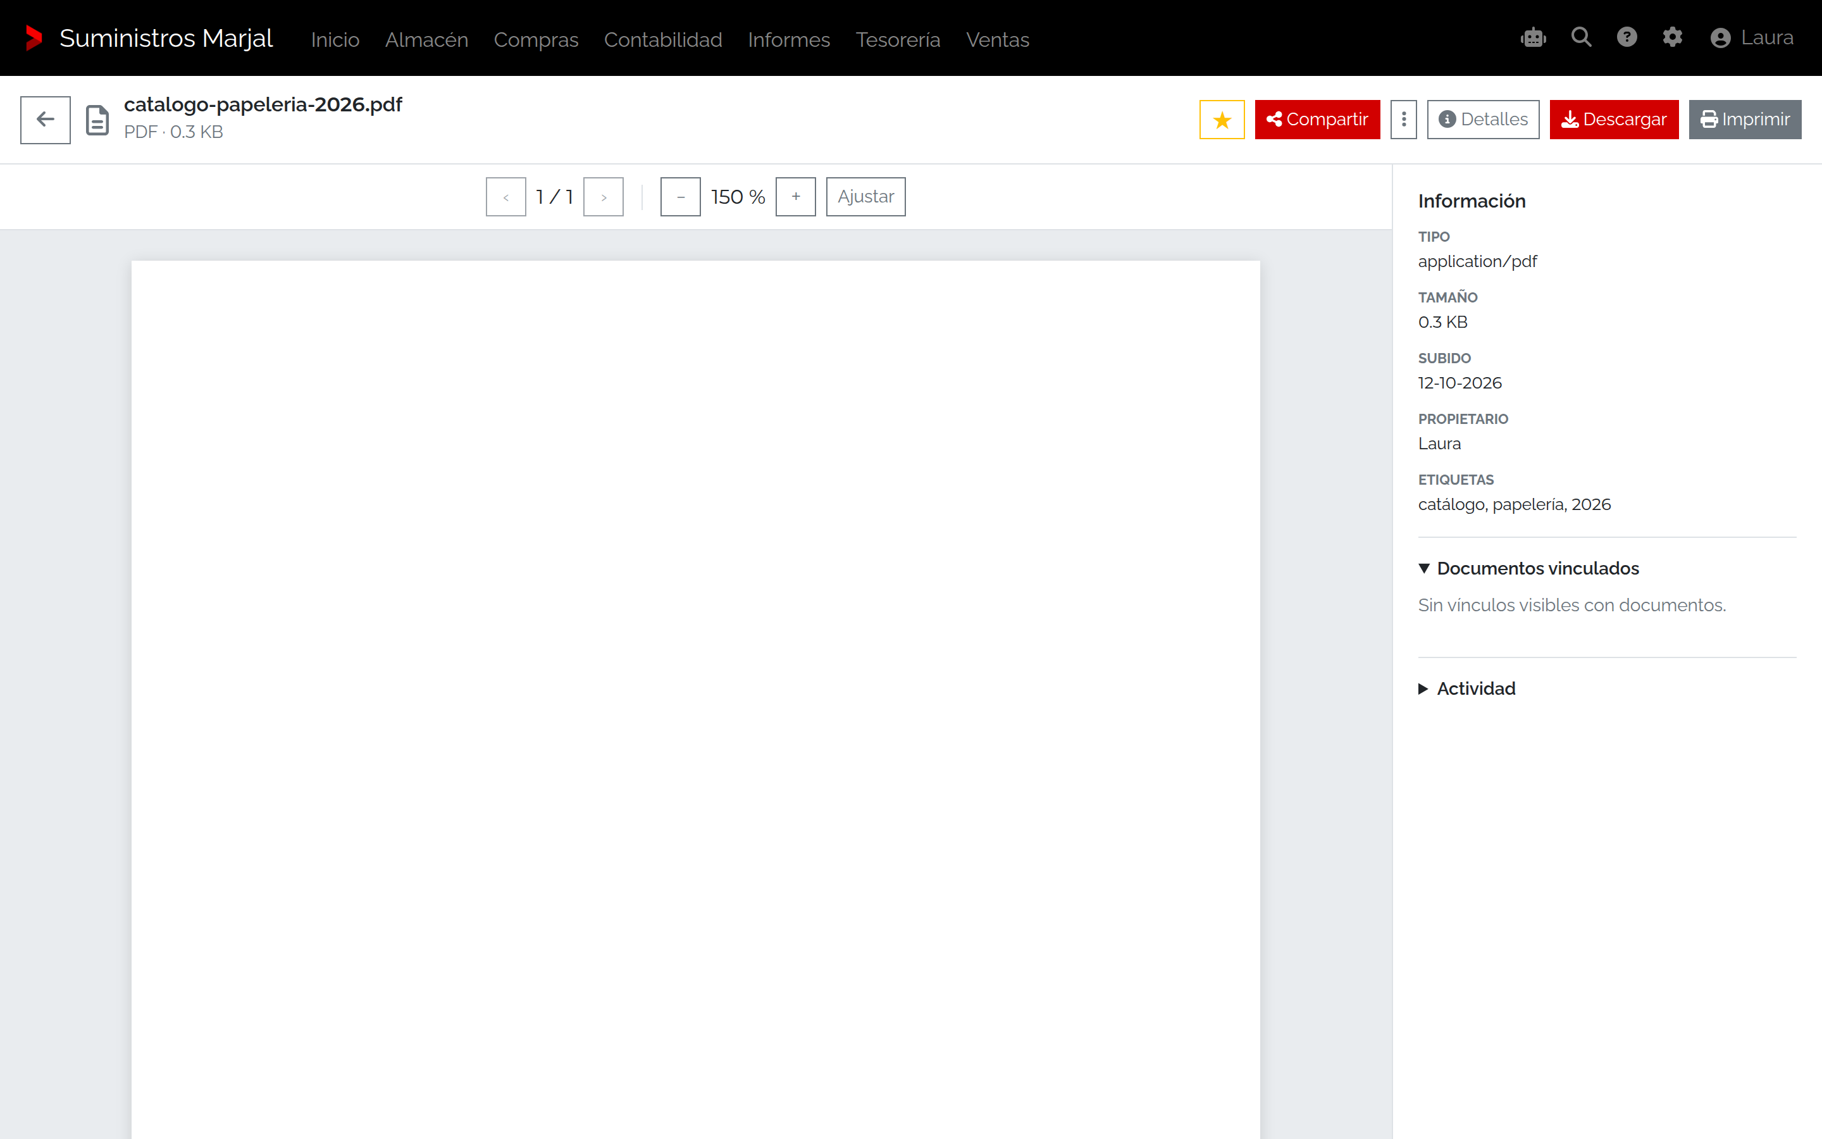Image resolution: width=1822 pixels, height=1139 pixels.
Task: Zoom in with the plus button
Action: 796,197
